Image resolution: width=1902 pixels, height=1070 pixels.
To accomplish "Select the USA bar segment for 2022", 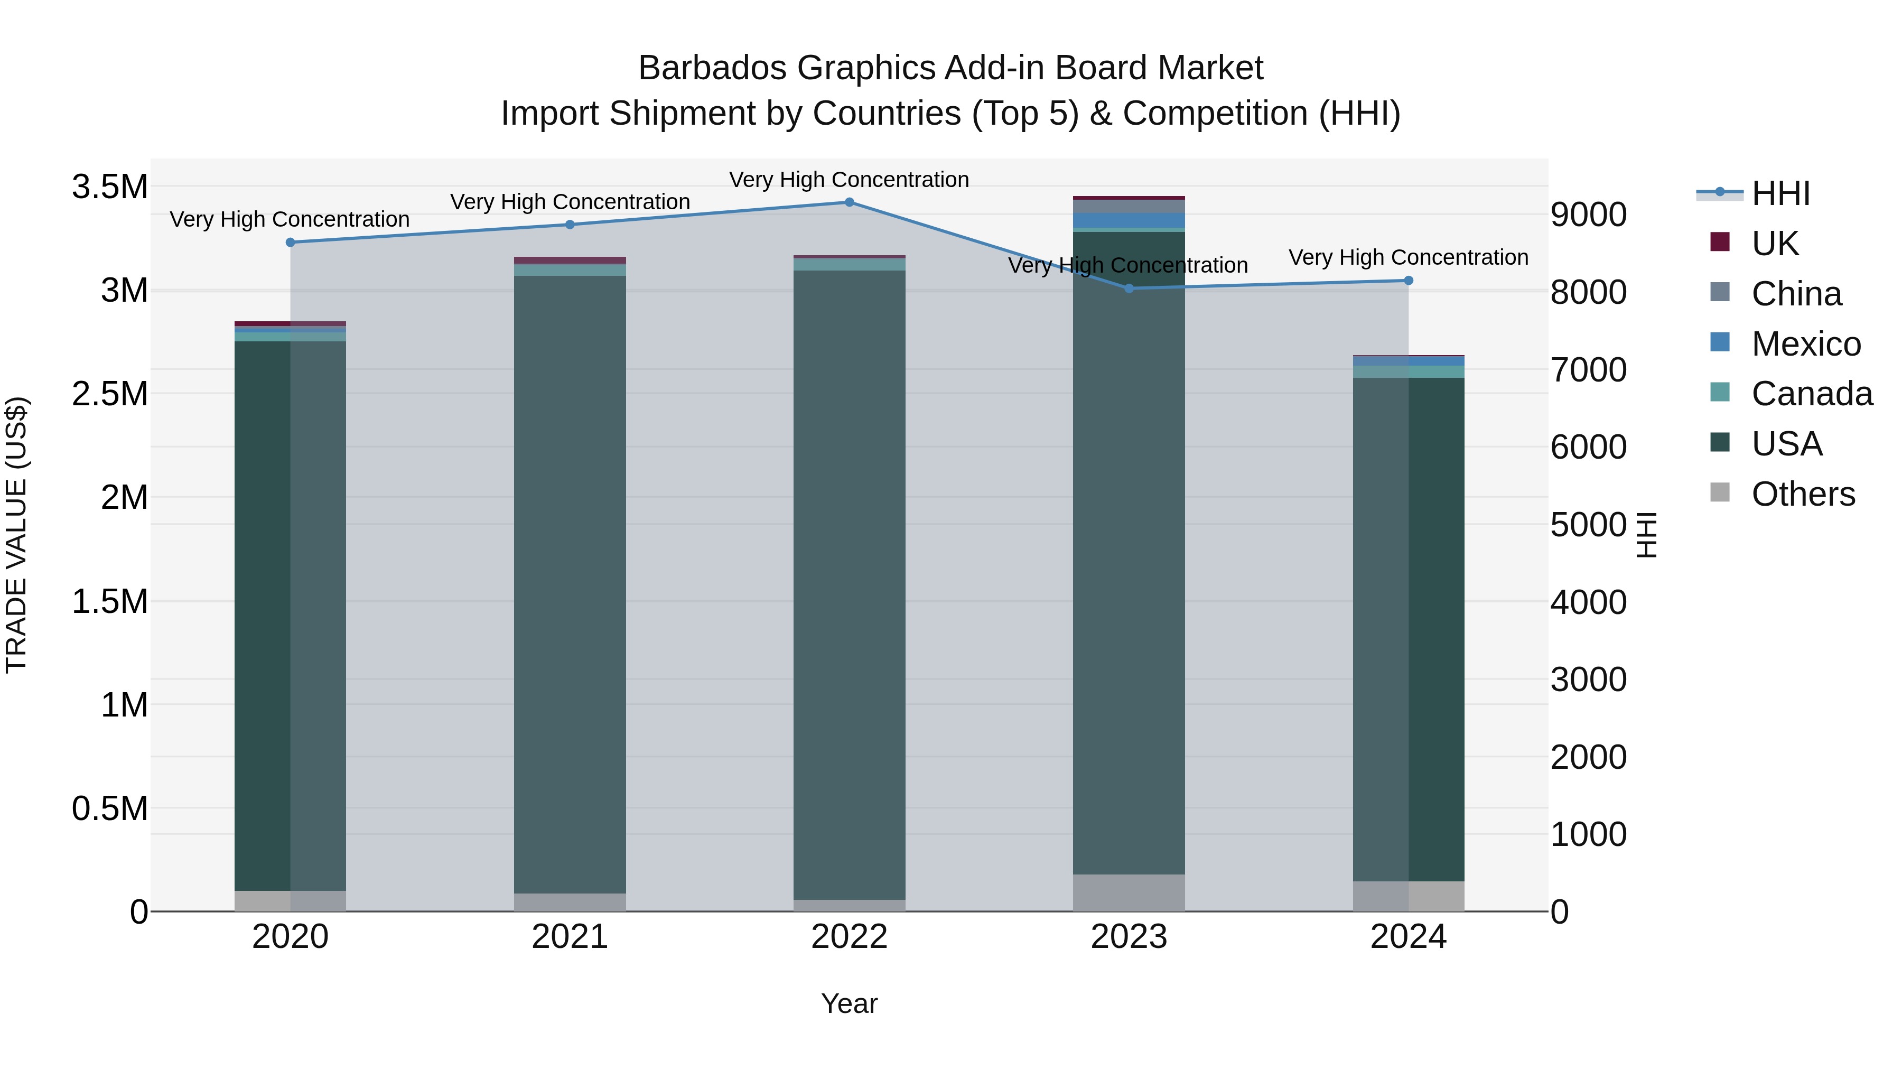I will tap(849, 585).
